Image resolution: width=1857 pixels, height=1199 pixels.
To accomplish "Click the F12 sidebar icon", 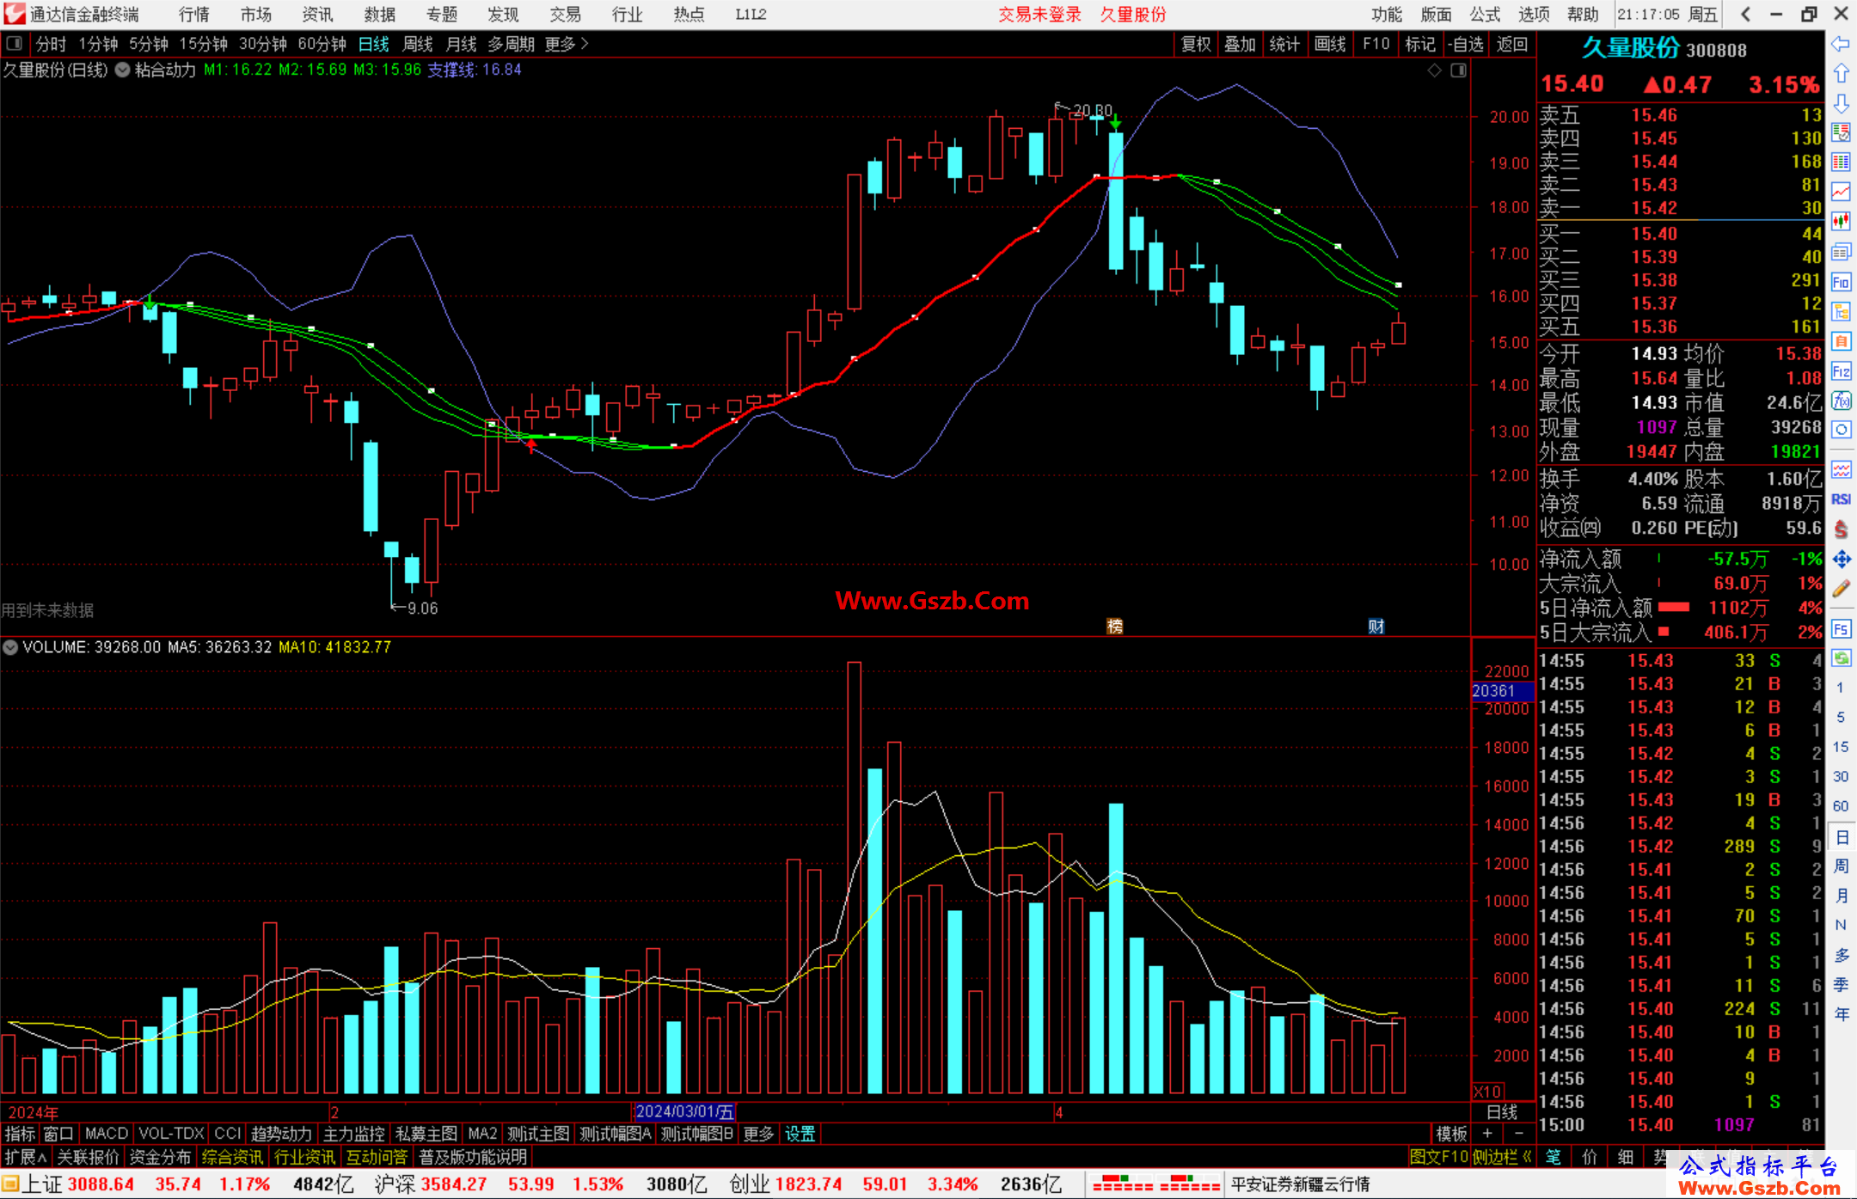I will tap(1841, 371).
